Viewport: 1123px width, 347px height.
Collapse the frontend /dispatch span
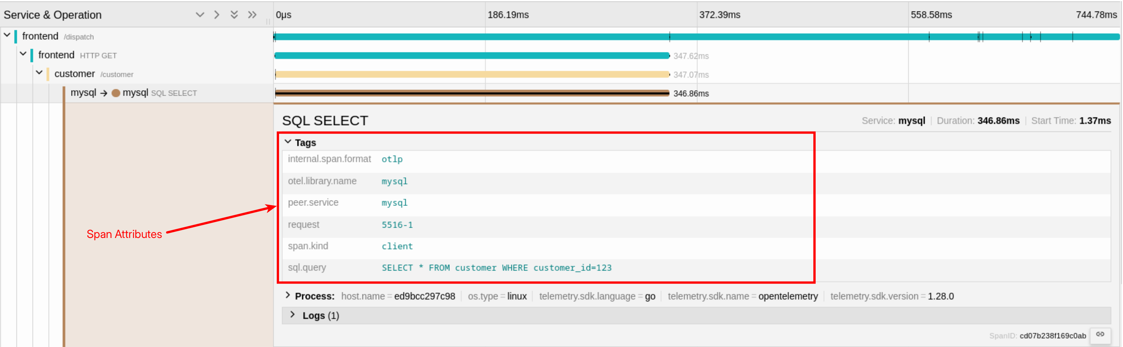7,35
